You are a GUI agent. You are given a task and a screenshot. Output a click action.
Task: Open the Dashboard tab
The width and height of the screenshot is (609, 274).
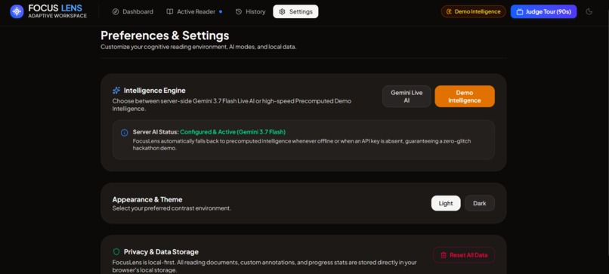(x=133, y=11)
